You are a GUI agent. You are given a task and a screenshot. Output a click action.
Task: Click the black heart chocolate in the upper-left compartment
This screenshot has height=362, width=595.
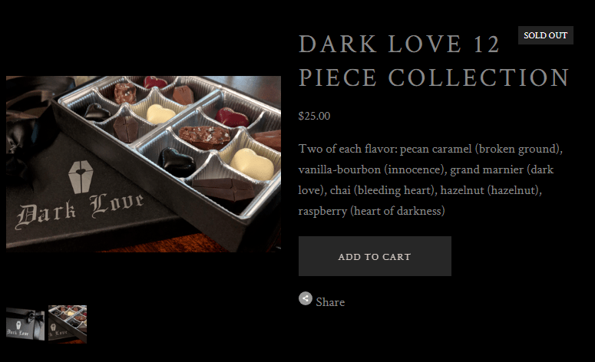tap(97, 112)
